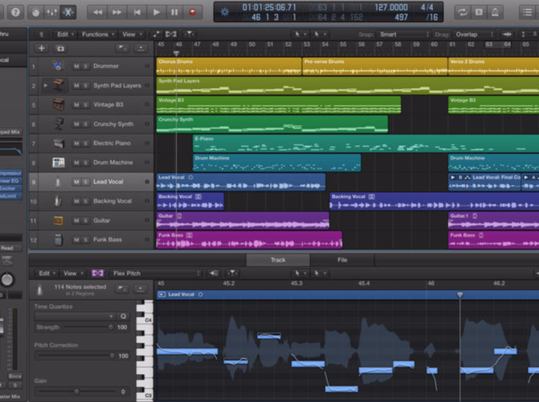This screenshot has height=402, width=539.
Task: Solo the Funk Bass track
Action: click(85, 241)
